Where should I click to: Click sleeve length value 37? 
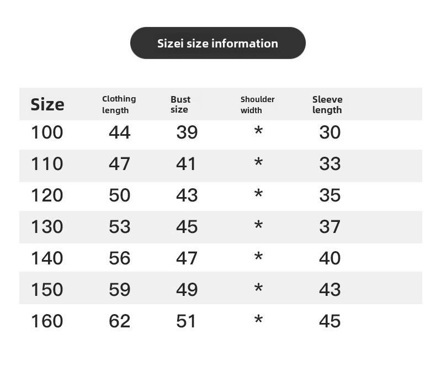coord(330,226)
